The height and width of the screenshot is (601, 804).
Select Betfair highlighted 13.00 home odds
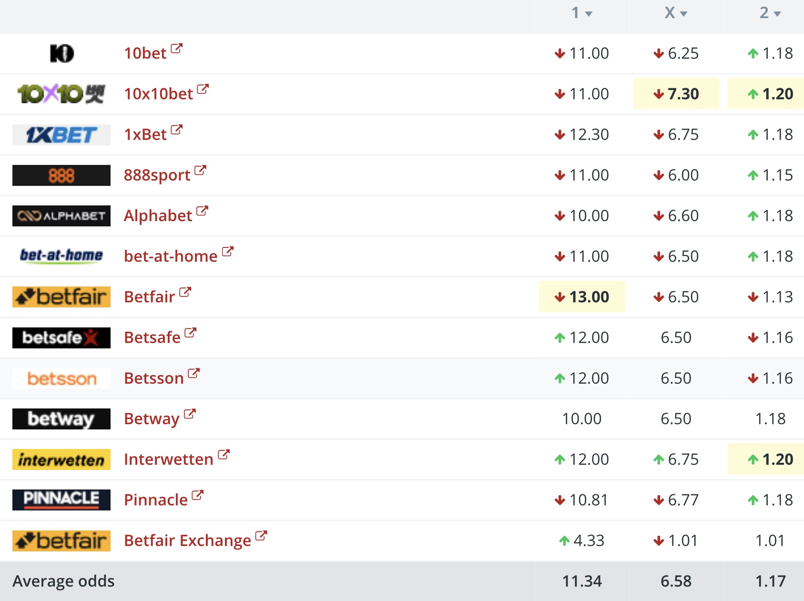click(582, 297)
